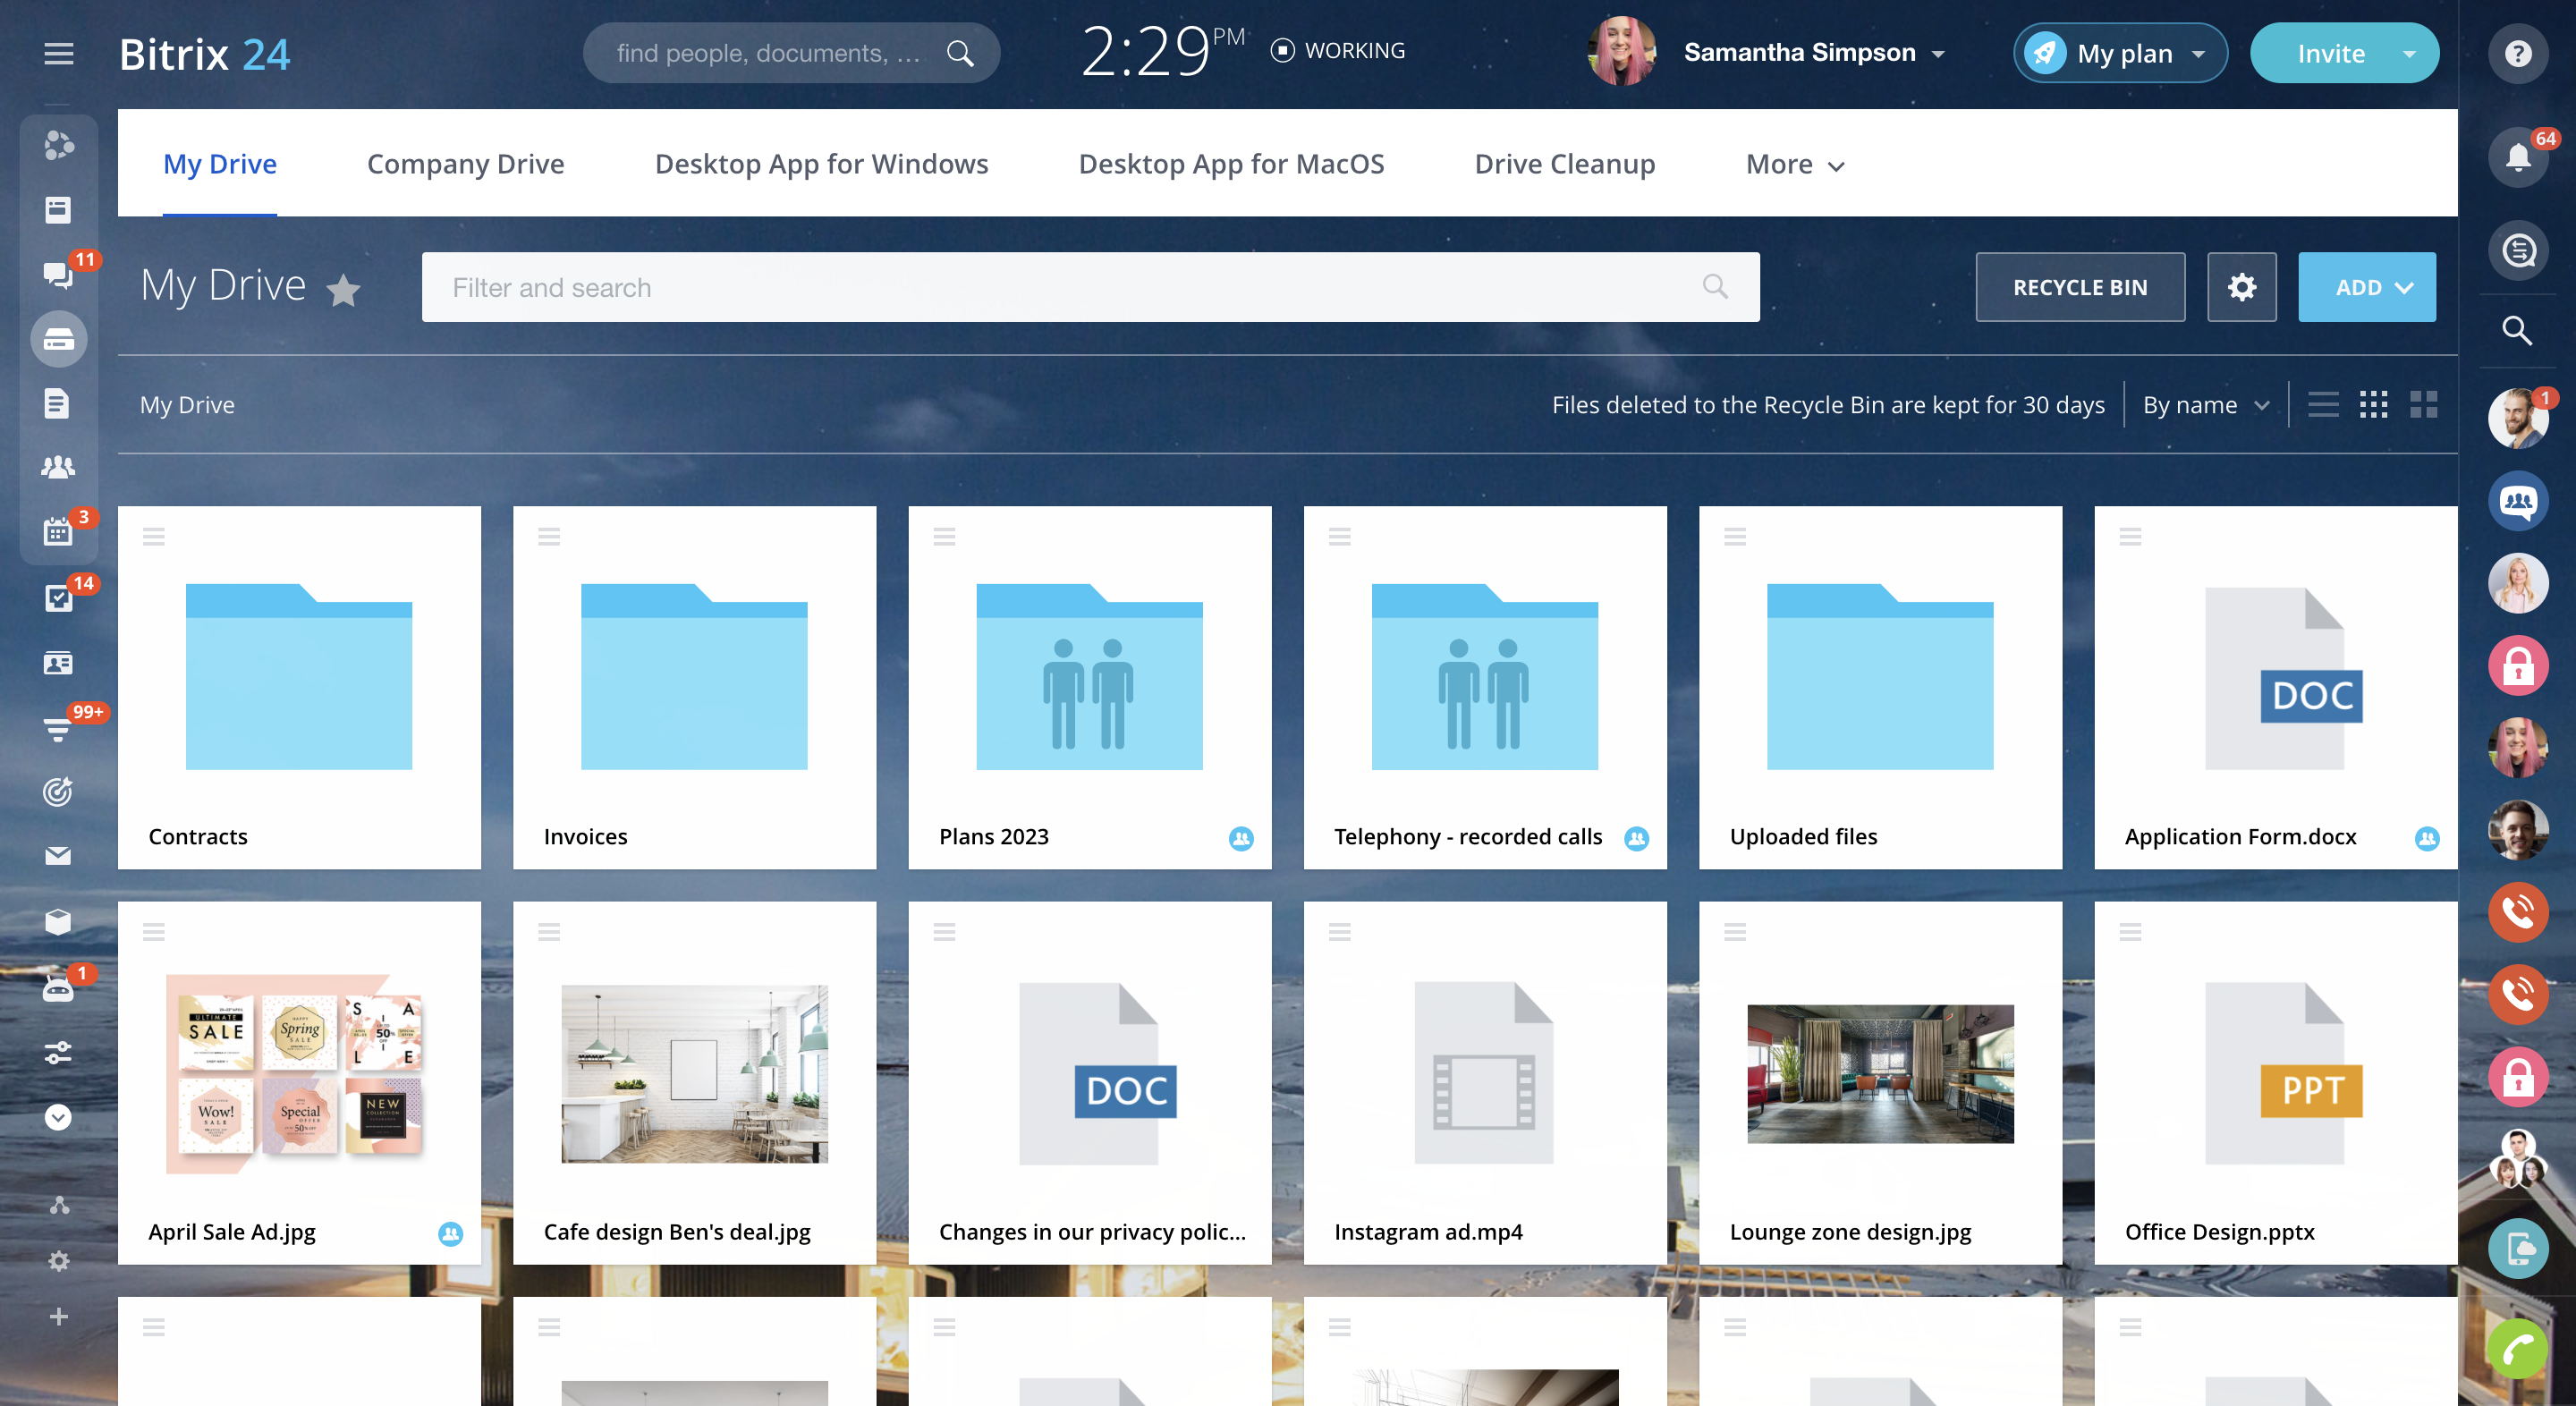Open the chat messages sidebar icon
The image size is (2576, 1406).
pos(58,274)
